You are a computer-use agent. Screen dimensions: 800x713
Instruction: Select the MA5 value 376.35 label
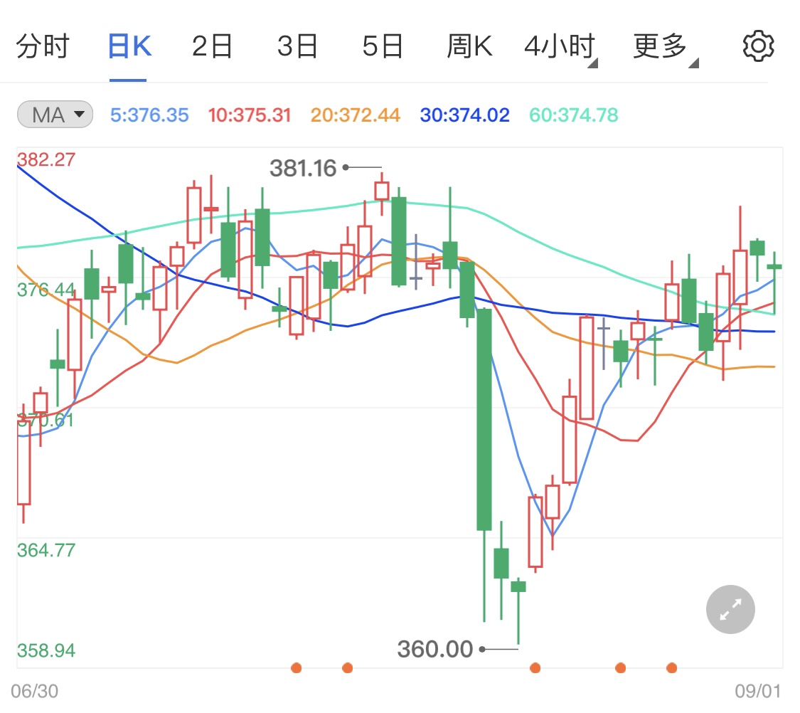[149, 115]
